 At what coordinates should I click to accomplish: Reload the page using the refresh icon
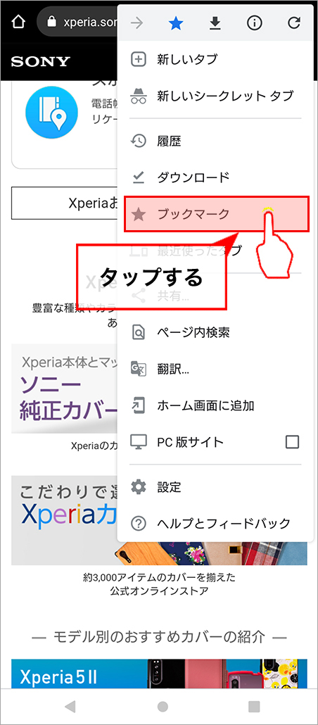293,23
